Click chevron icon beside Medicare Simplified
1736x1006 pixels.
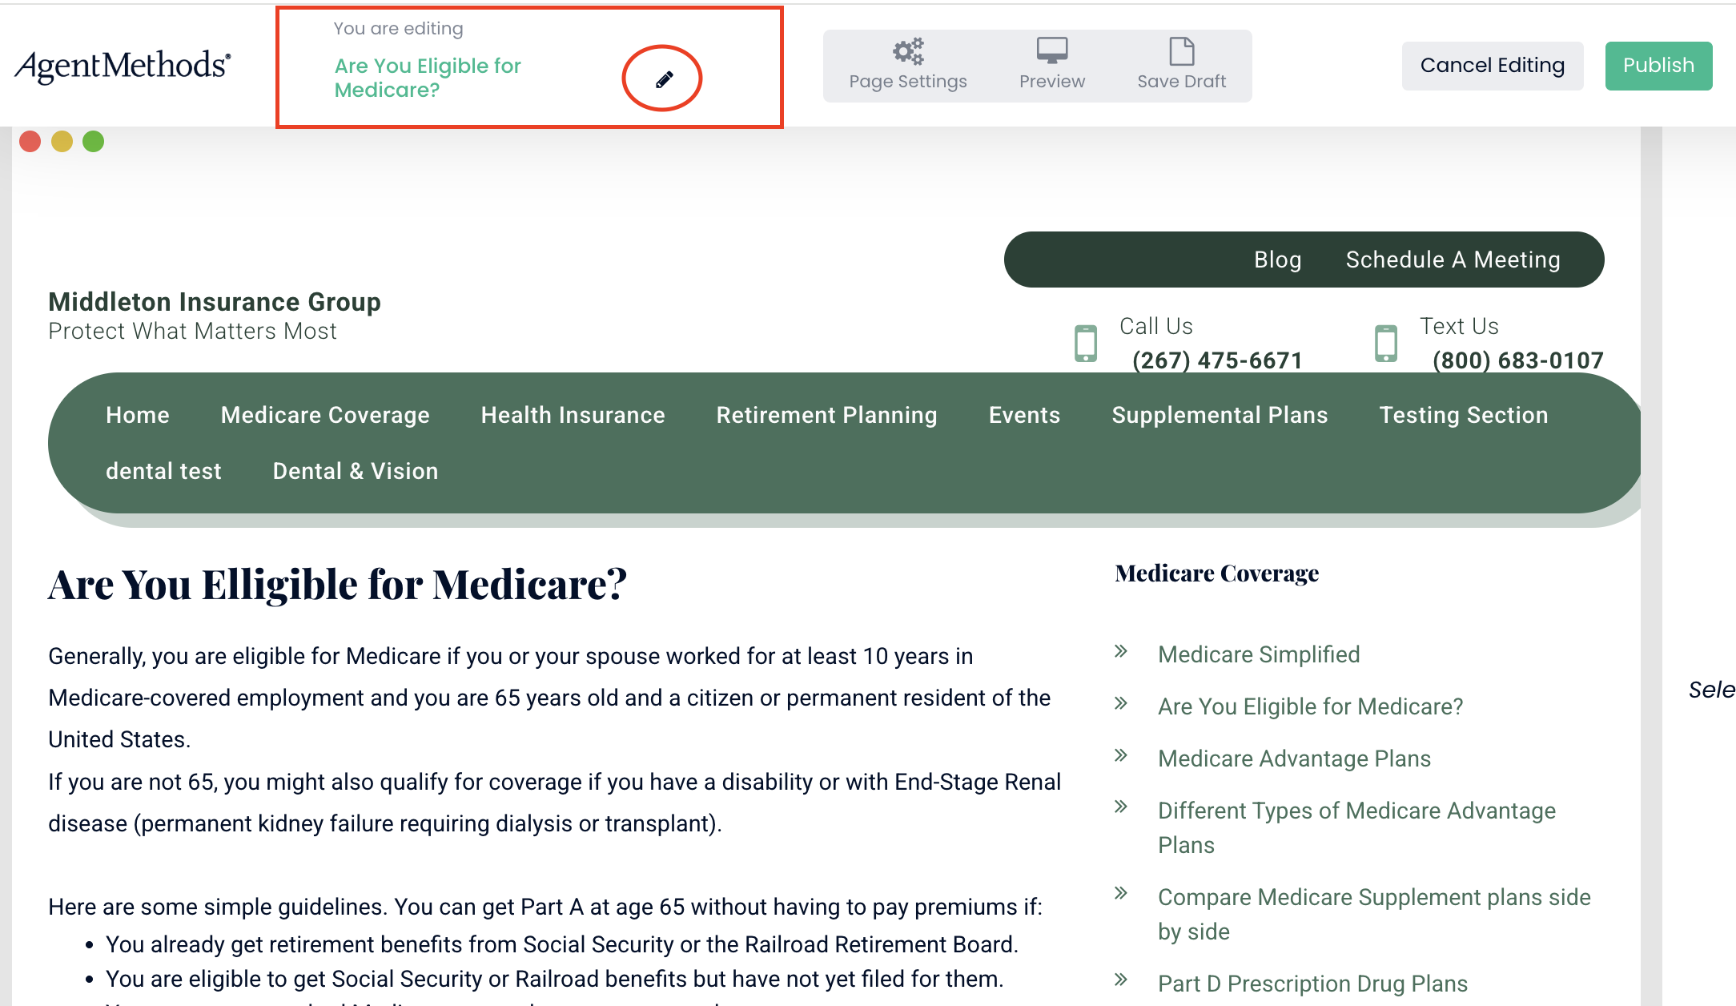click(1121, 651)
